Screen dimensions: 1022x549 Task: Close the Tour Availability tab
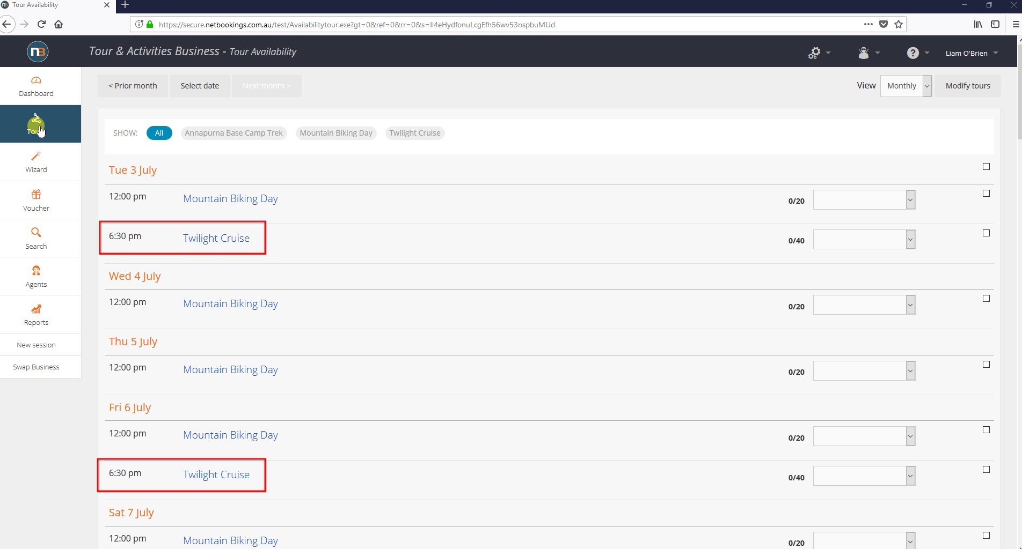pyautogui.click(x=106, y=5)
